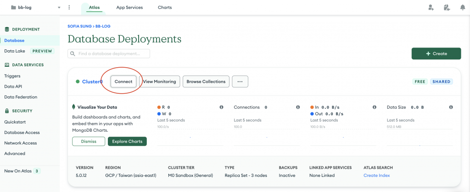The width and height of the screenshot is (470, 192).
Task: Click the Explore Charts button
Action: 127,142
